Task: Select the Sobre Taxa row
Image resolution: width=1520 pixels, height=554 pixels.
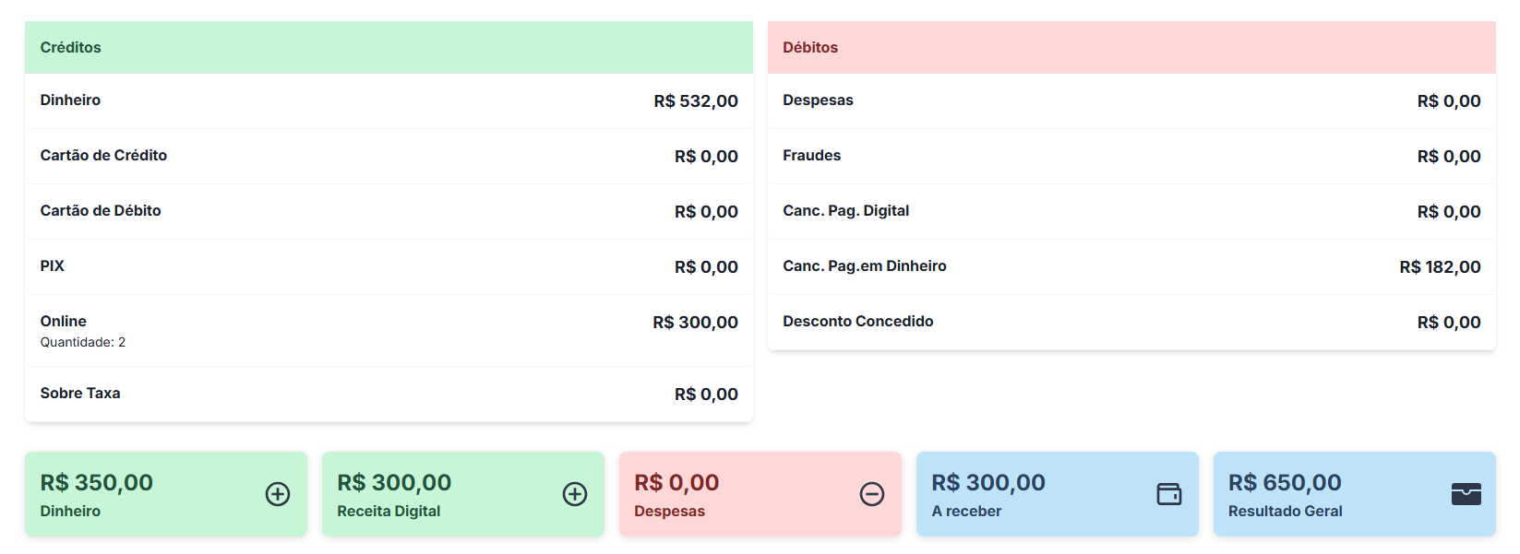Action: tap(389, 394)
